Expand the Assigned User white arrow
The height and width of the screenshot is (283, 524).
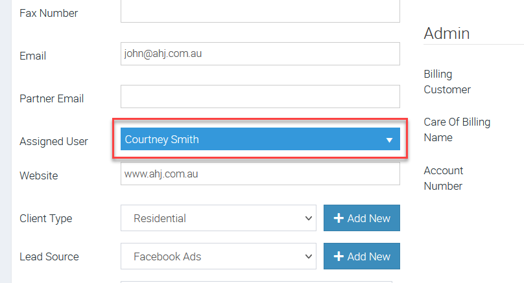(x=389, y=140)
